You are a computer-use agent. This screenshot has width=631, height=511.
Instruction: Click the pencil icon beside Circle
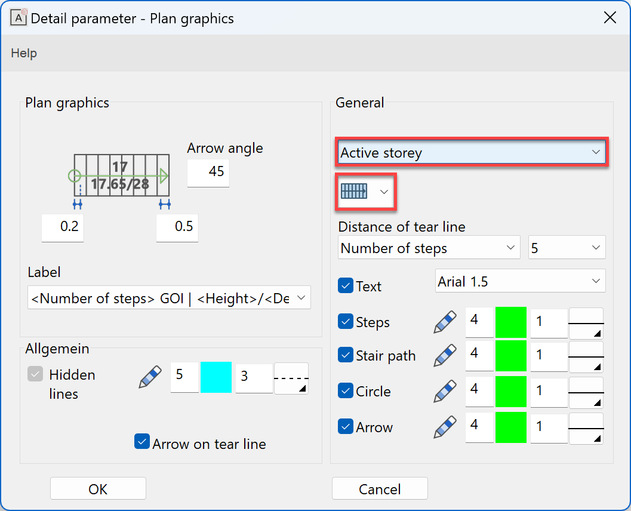(445, 392)
